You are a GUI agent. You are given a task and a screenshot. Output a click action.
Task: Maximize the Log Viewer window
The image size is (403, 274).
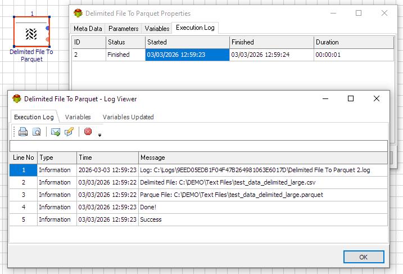click(x=351, y=98)
